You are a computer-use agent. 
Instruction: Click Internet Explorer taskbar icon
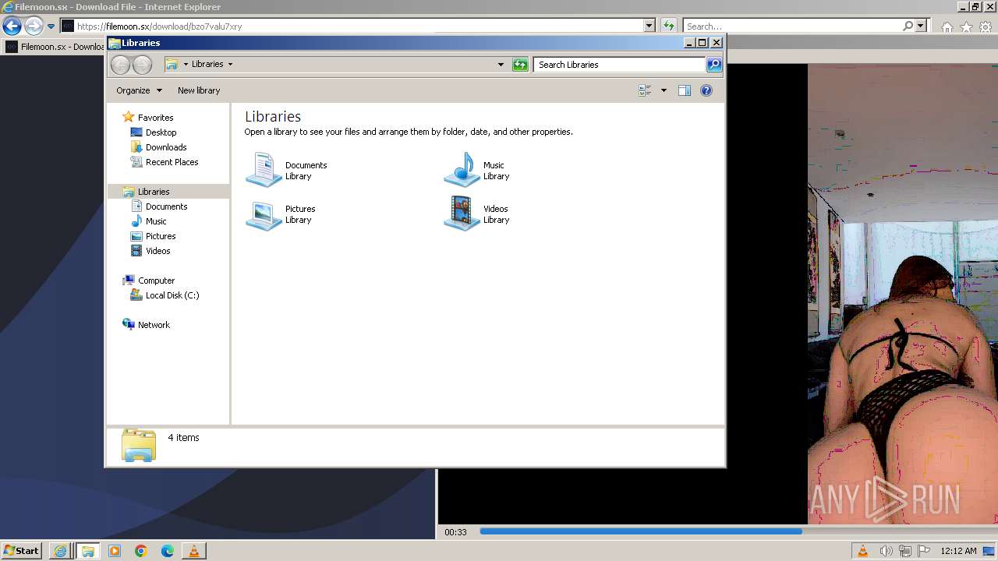(60, 551)
